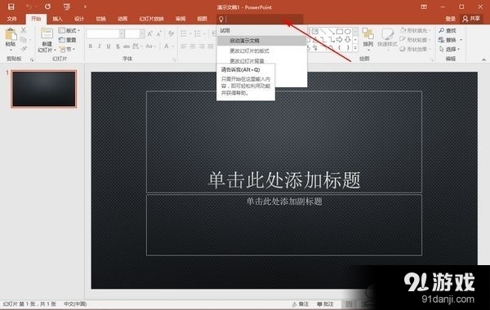The width and height of the screenshot is (490, 310).
Task: Toggle Center paragraph alignment
Action: pyautogui.click(x=193, y=46)
